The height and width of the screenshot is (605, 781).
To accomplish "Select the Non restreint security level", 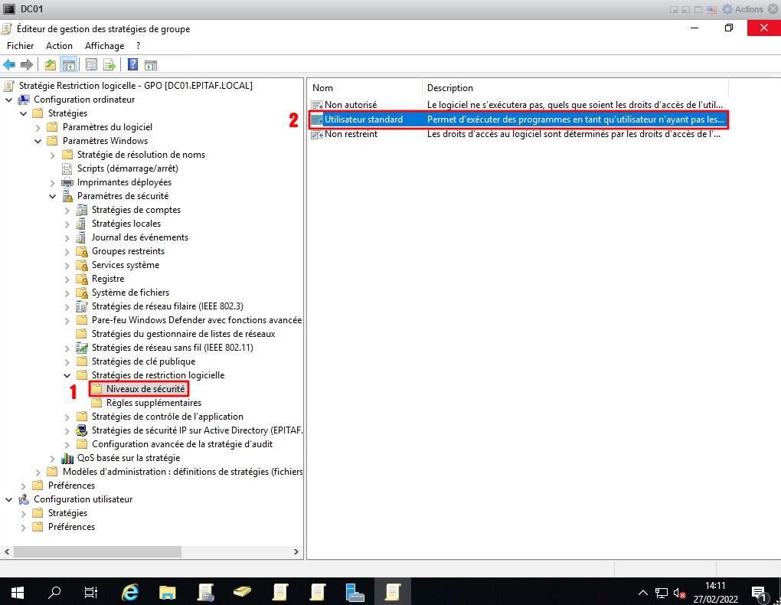I will point(350,134).
